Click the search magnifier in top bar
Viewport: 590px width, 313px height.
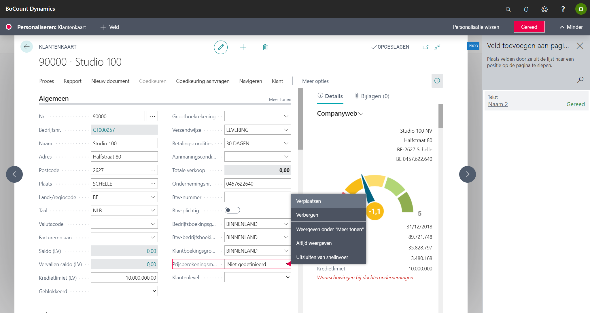point(508,9)
